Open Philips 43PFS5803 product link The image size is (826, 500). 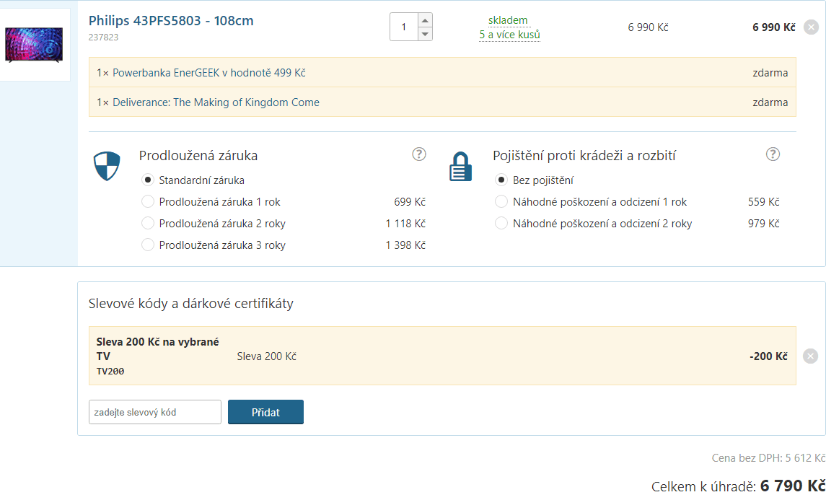point(171,20)
